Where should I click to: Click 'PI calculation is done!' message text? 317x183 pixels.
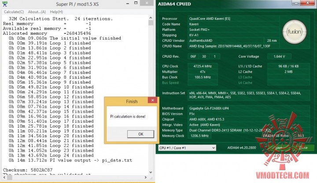point(128,116)
